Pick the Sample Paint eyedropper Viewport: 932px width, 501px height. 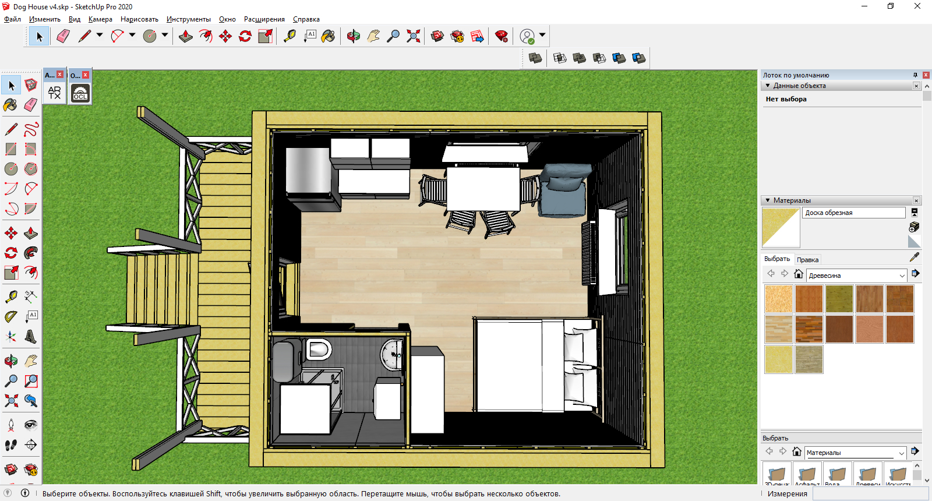[915, 257]
